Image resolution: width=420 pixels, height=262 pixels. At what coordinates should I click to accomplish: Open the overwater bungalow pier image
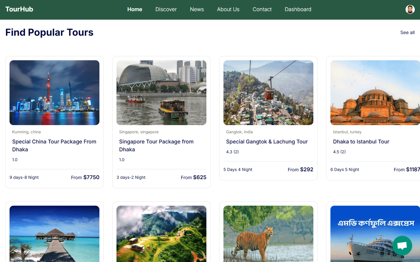click(54, 234)
